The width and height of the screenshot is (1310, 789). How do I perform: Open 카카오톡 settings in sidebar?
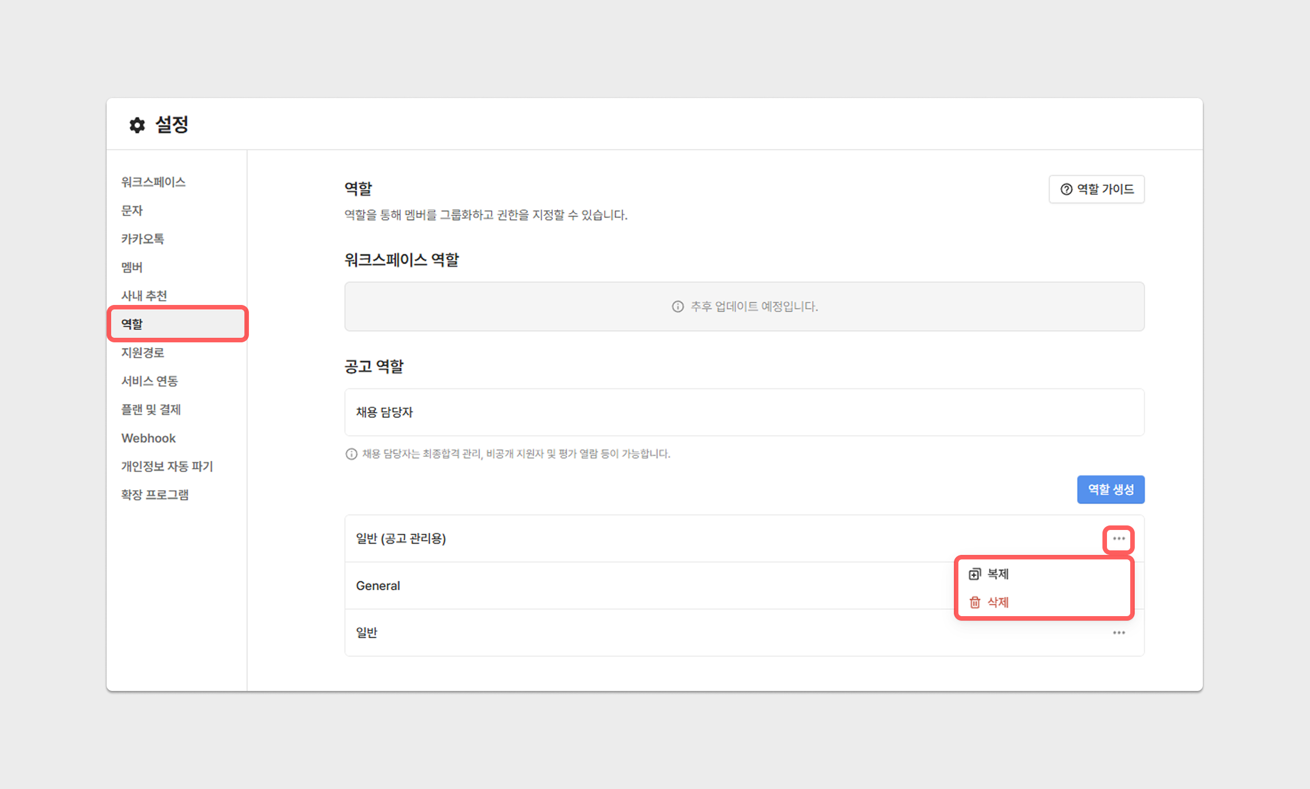[142, 239]
